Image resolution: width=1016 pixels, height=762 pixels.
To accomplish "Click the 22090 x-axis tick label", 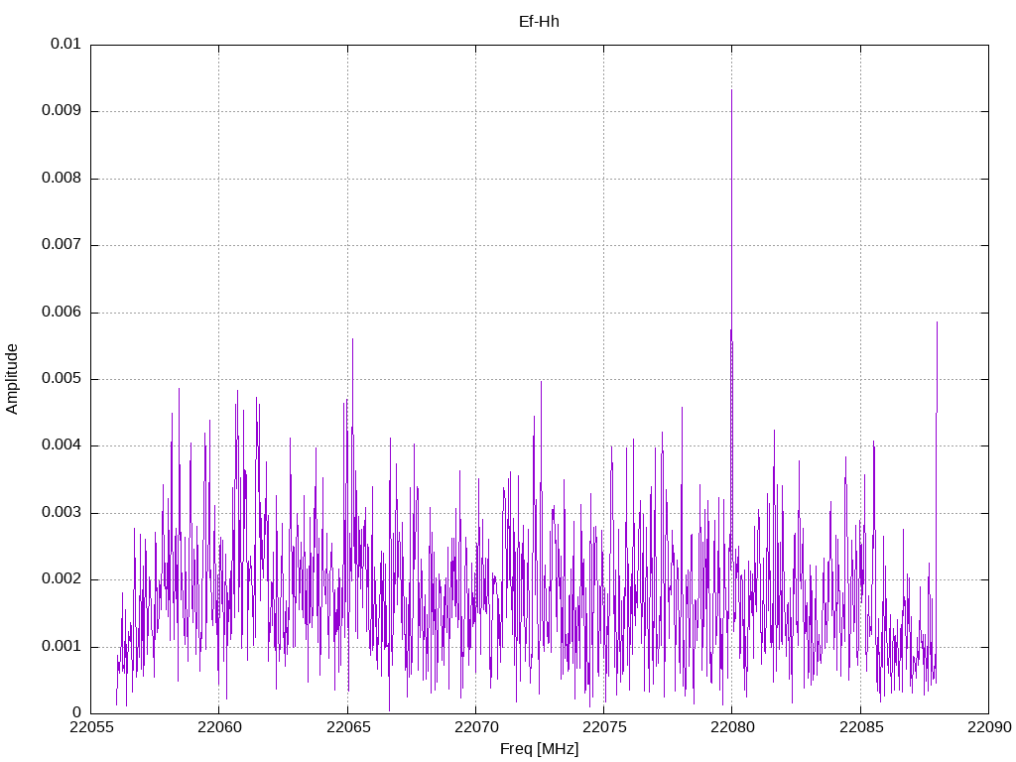I will coord(987,729).
